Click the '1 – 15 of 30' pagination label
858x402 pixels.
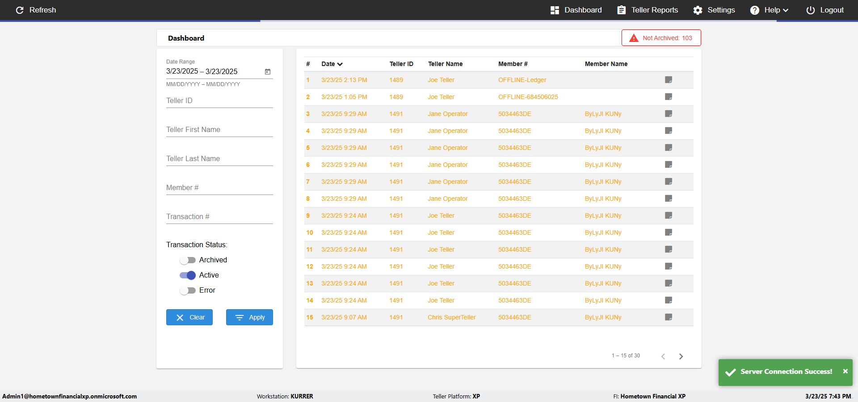tap(626, 356)
